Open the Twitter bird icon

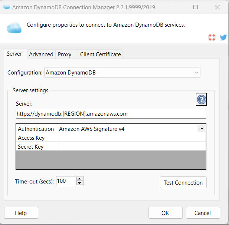point(223,37)
